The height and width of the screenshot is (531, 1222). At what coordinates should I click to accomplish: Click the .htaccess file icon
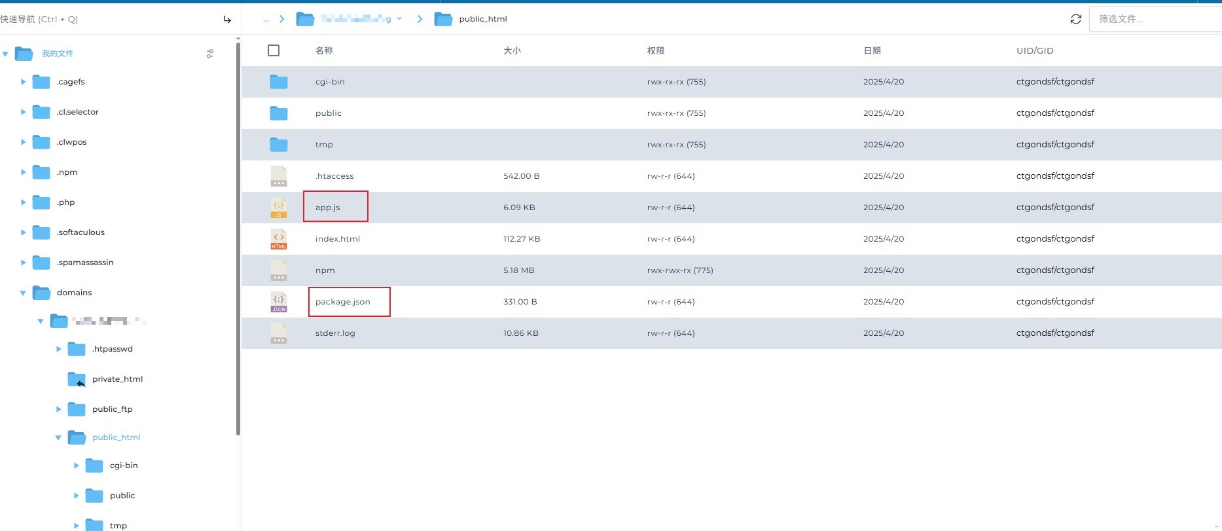(279, 176)
